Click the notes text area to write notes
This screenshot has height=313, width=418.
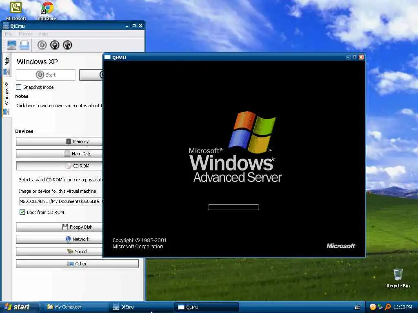tap(59, 106)
